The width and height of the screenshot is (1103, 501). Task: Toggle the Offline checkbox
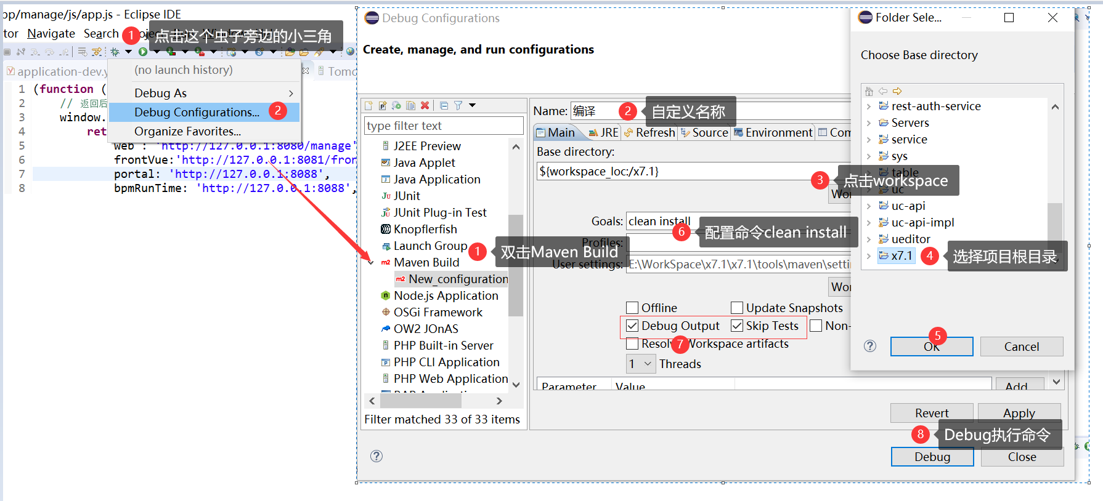click(632, 308)
